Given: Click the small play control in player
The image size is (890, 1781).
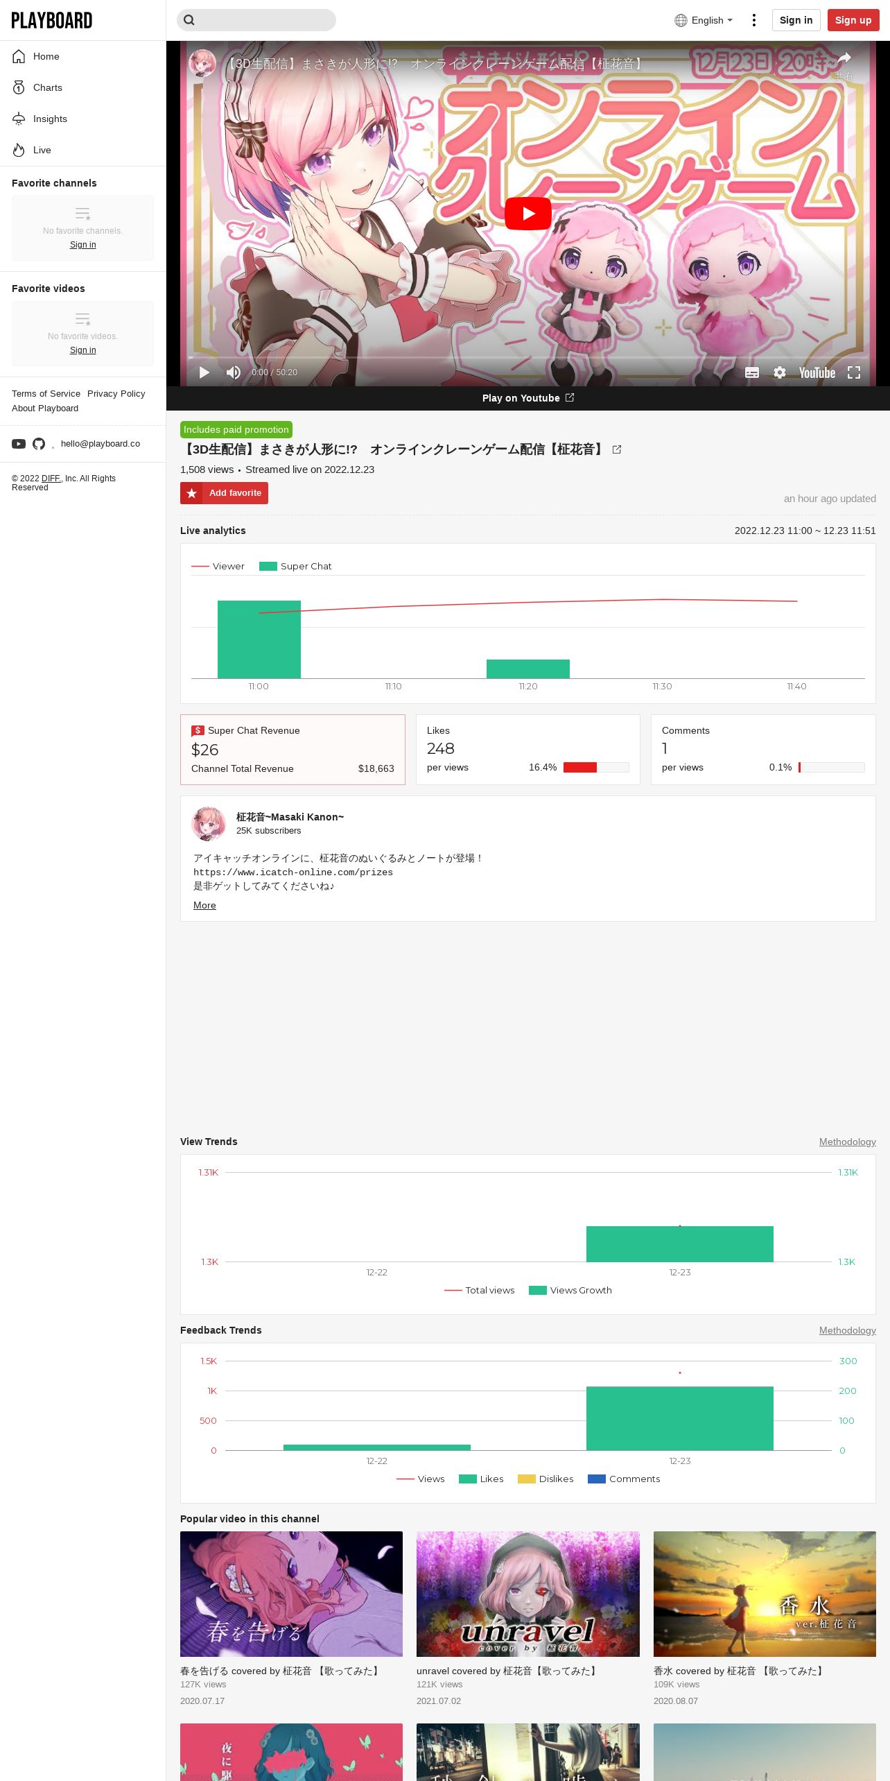Looking at the screenshot, I should [204, 372].
